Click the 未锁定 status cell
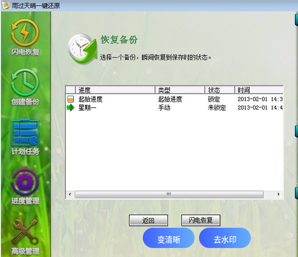The image size is (298, 257). click(217, 108)
